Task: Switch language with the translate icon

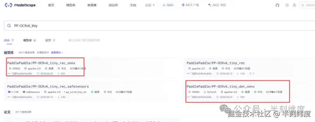Action: [x=295, y=5]
